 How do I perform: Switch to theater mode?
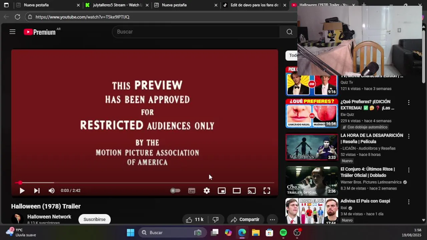click(237, 191)
